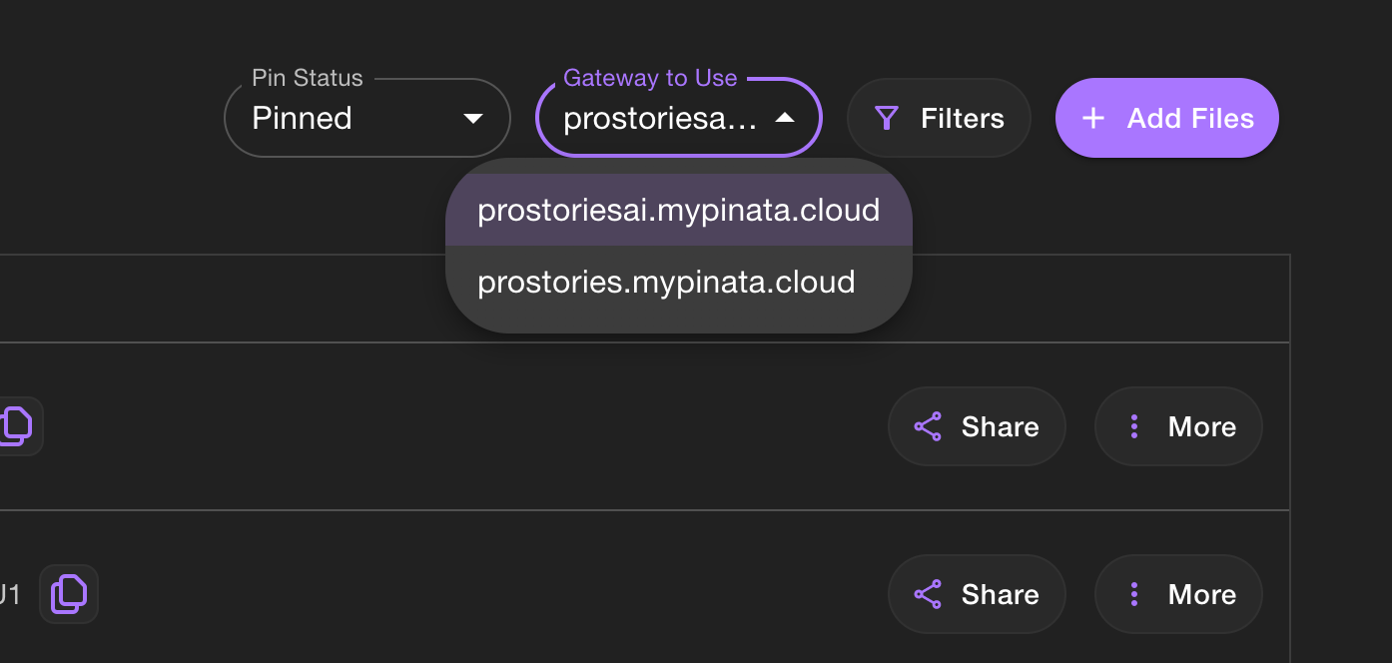Open the Filters panel
The width and height of the screenshot is (1392, 663).
(x=939, y=118)
